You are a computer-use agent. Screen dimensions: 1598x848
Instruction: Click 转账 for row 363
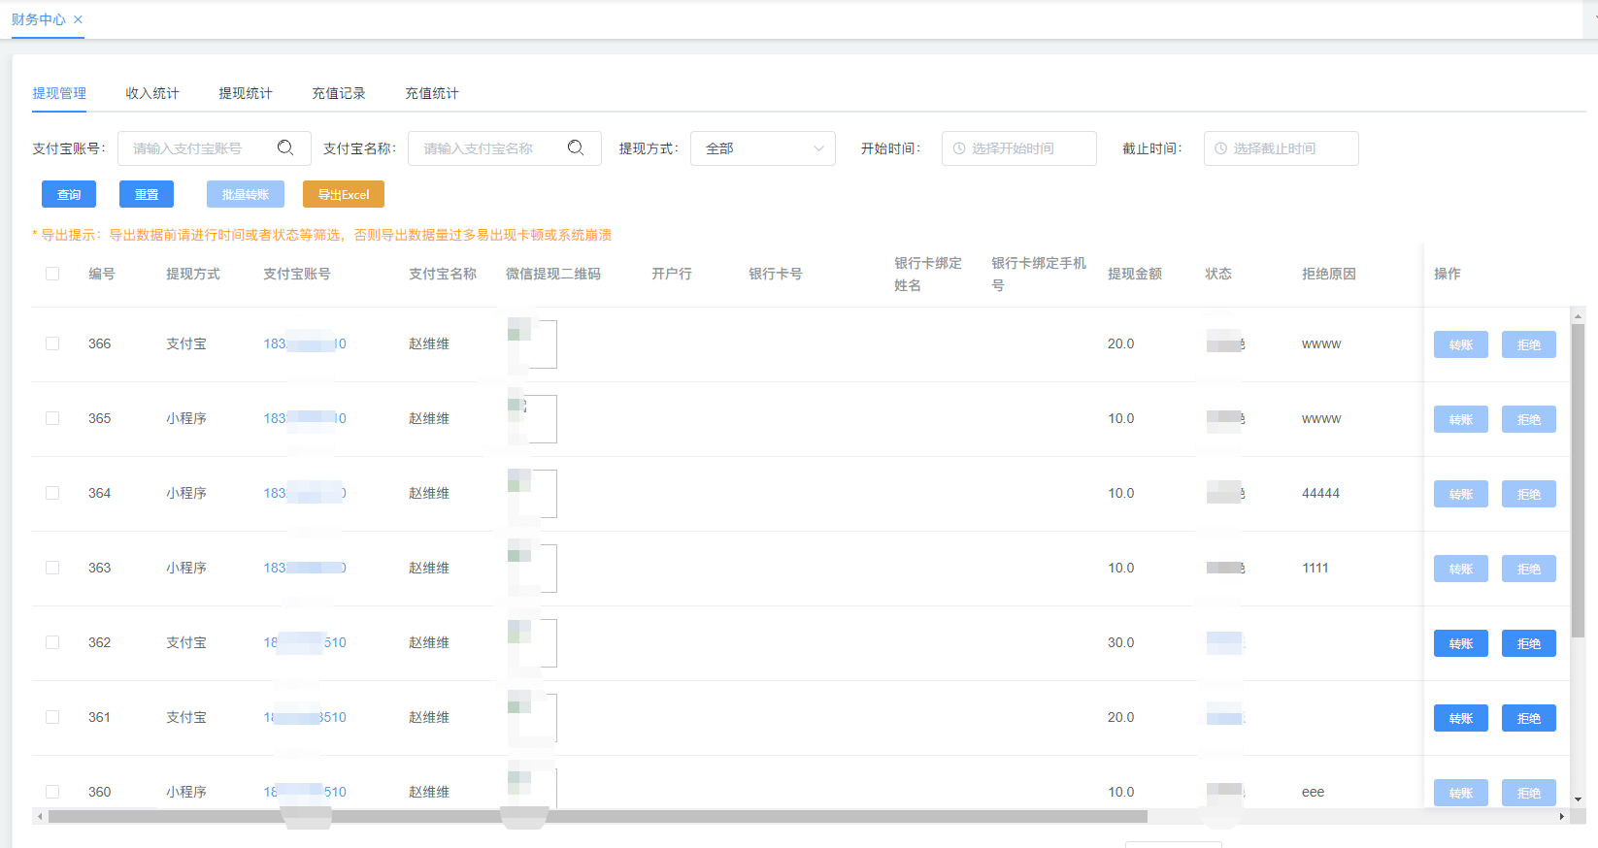click(1461, 569)
